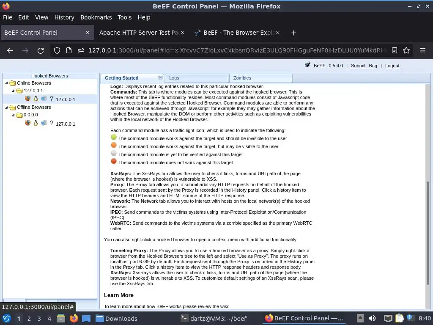Open the Firefox hamburger menu
Viewport: 433px width, 325px height.
pos(422,50)
